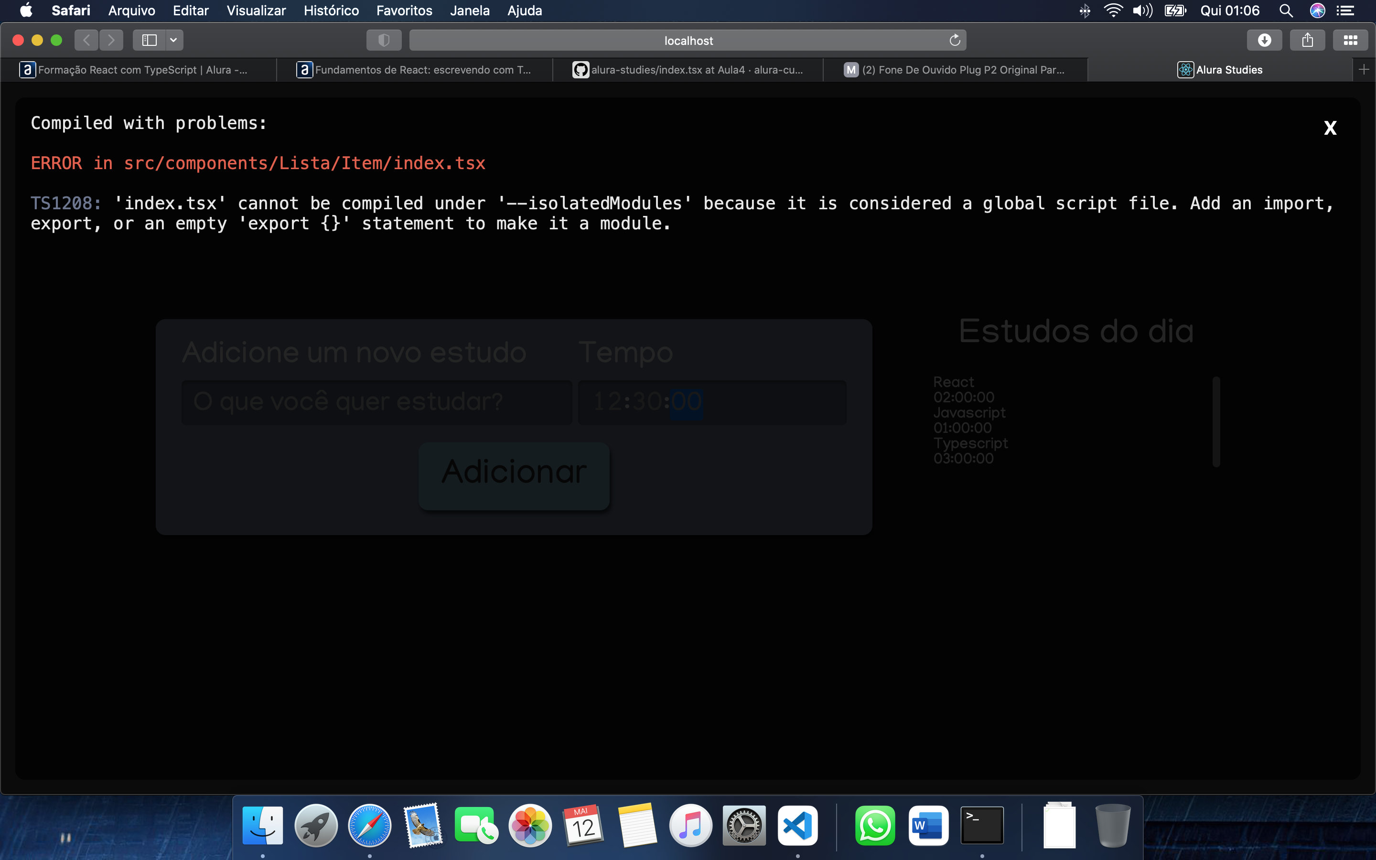Image resolution: width=1376 pixels, height=860 pixels.
Task: Open WhatsApp from the Dock
Action: (874, 825)
